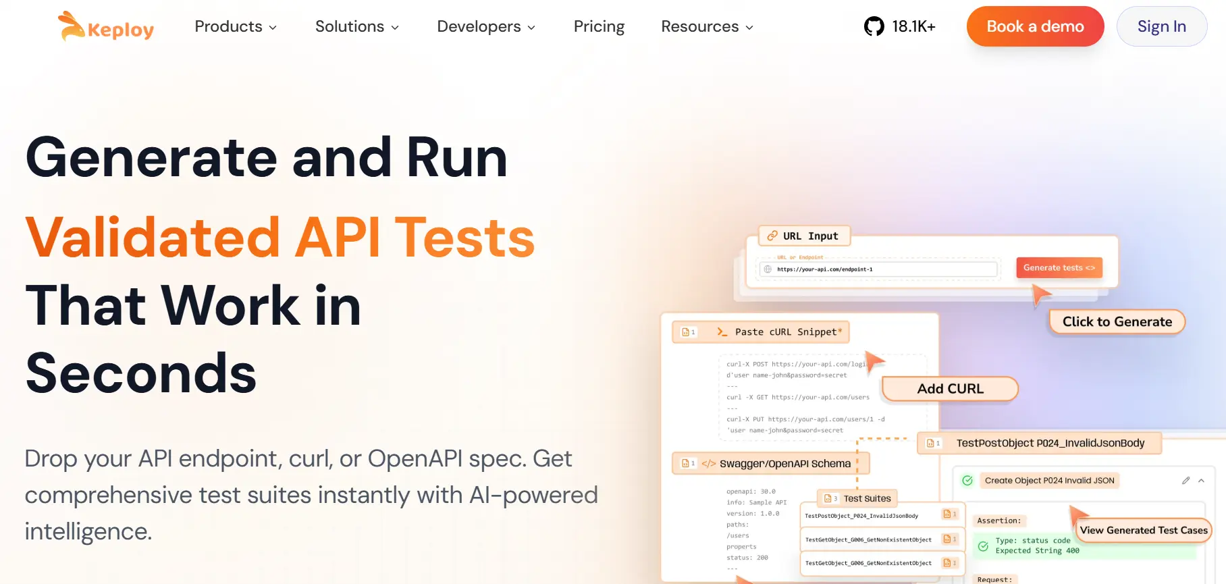Click the file badge left of Swagger/OpenAPI Schema
1226x584 pixels.
click(688, 463)
